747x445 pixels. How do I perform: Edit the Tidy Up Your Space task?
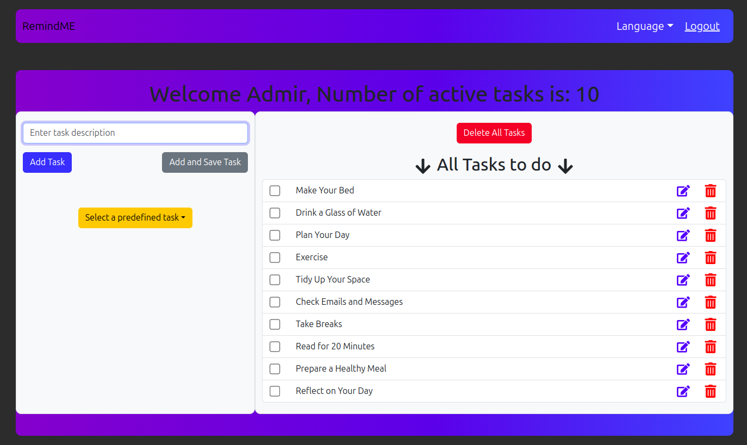683,280
